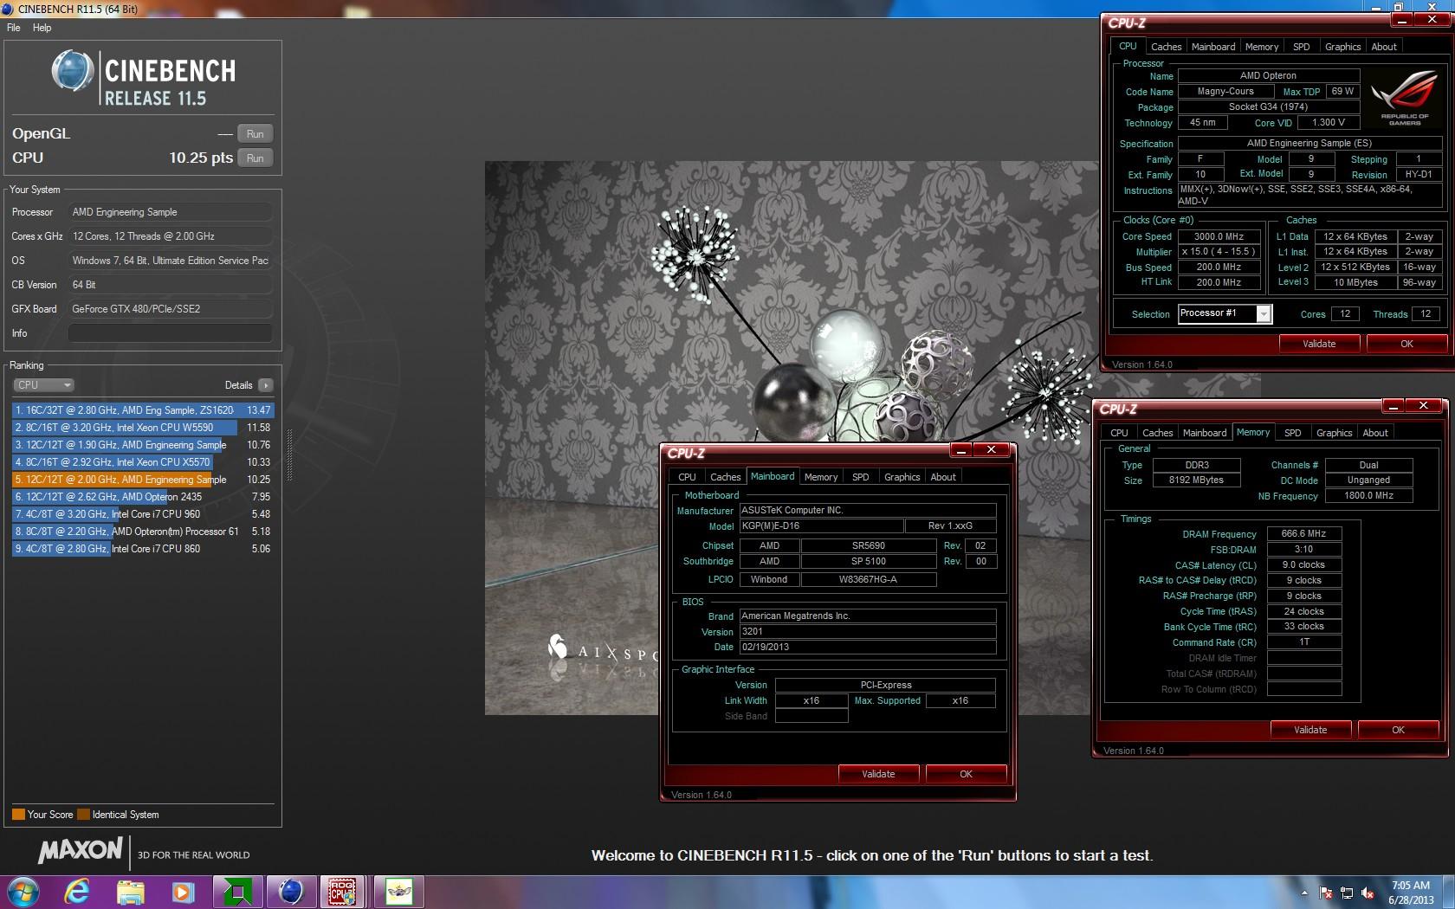This screenshot has width=1455, height=909.
Task: Click Validate in the CPU-Z processor window
Action: [1319, 344]
